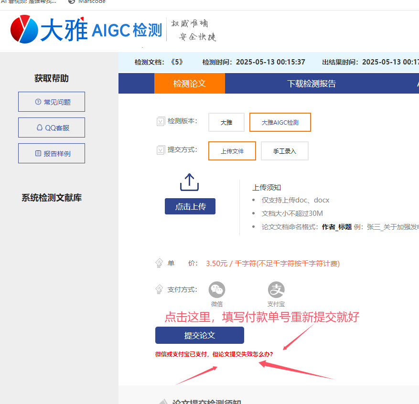419x404 pixels.
Task: Click the 3.50元 / 千字符 price text
Action: [272, 264]
